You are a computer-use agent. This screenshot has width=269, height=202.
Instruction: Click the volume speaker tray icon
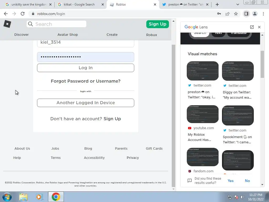point(242,197)
